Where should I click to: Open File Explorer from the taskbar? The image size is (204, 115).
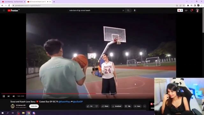(23, 113)
